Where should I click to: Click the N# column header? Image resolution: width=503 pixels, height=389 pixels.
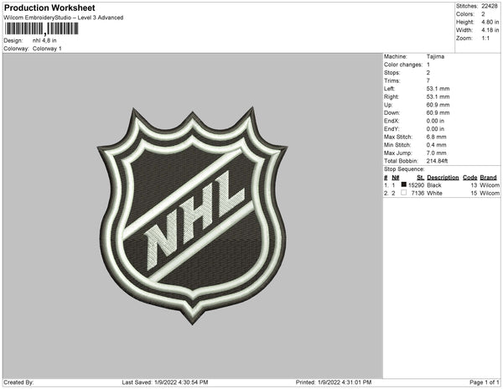click(396, 178)
